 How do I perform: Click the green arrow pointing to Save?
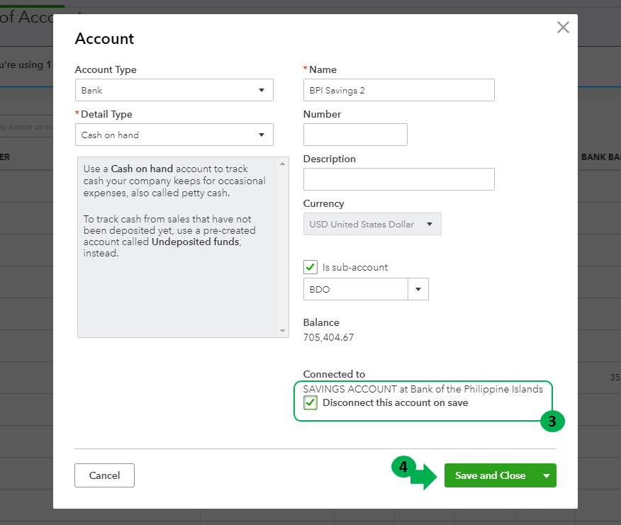coord(424,476)
